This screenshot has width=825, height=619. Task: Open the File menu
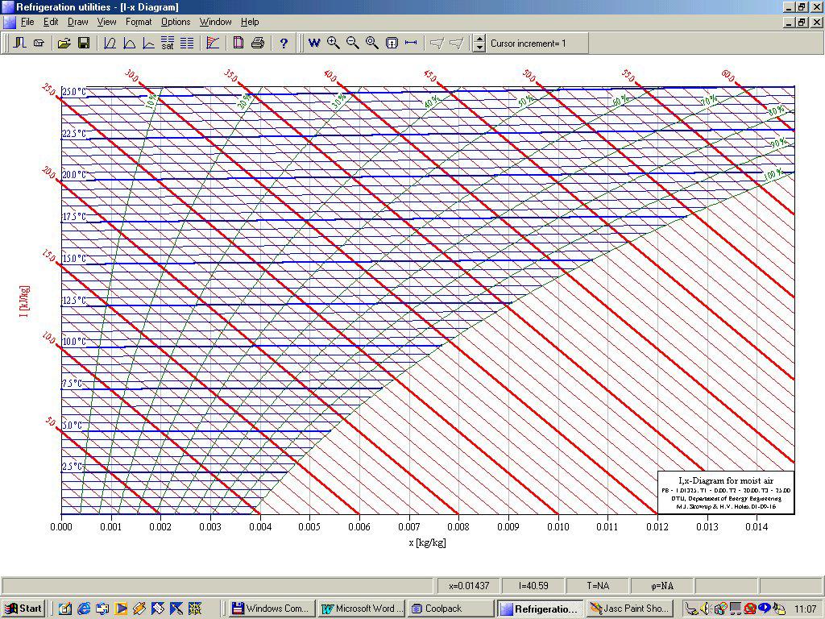(27, 22)
